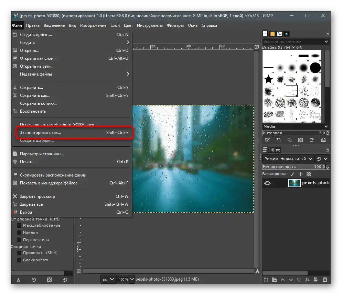Viewport: 342px width, 295px height.
Task: Refresh the brushes list
Action: (x=311, y=140)
